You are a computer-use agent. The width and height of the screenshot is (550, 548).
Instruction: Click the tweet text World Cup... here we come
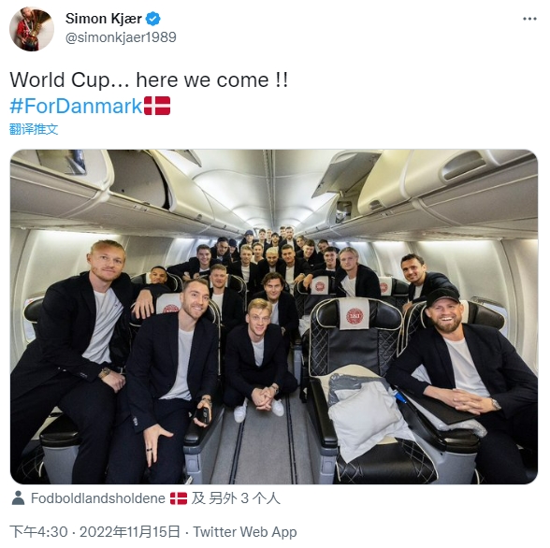point(149,79)
